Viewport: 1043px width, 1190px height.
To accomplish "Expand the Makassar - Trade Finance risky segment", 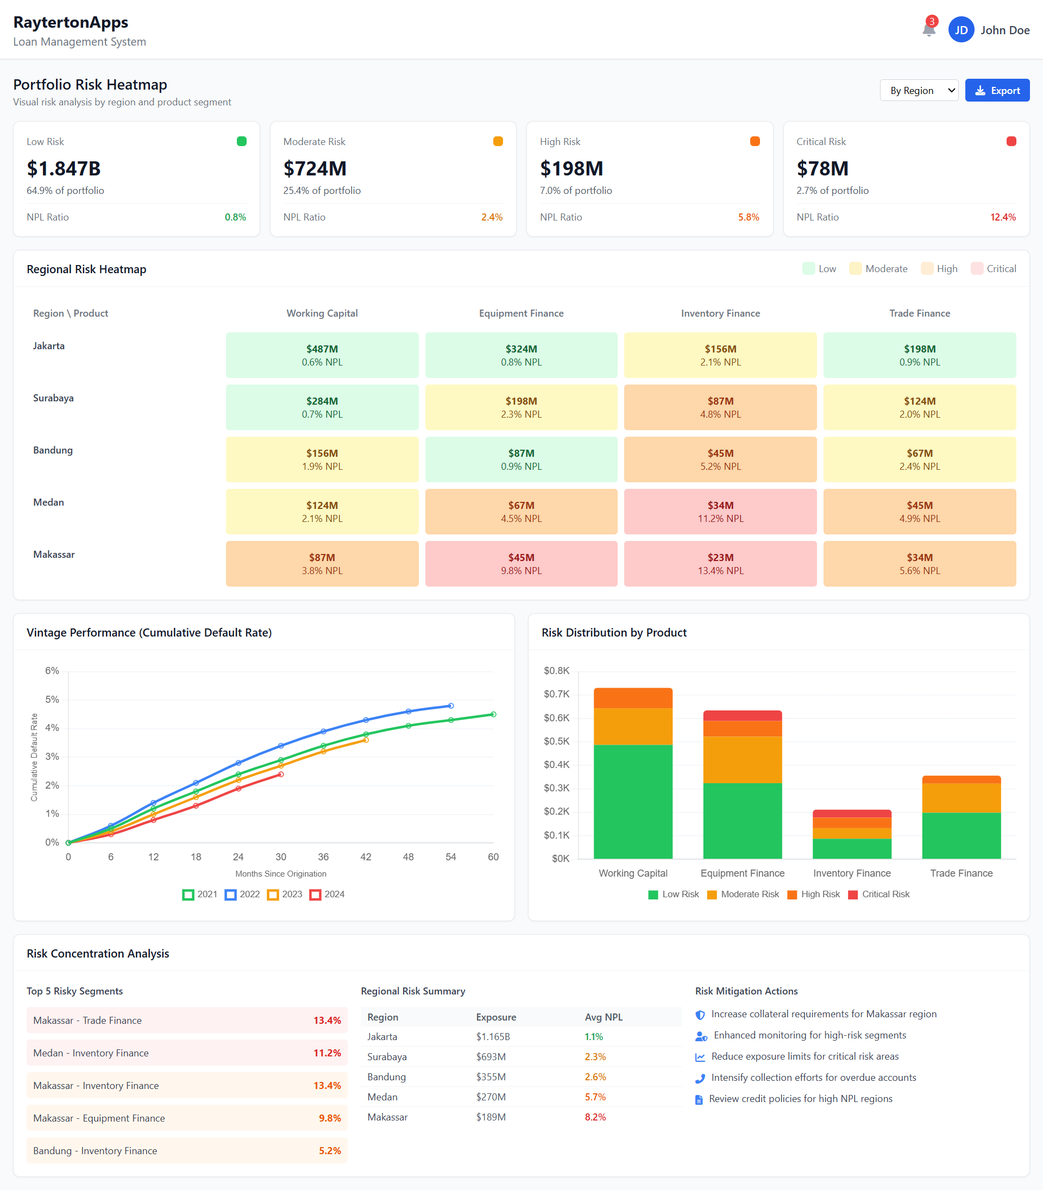I will (186, 1020).
